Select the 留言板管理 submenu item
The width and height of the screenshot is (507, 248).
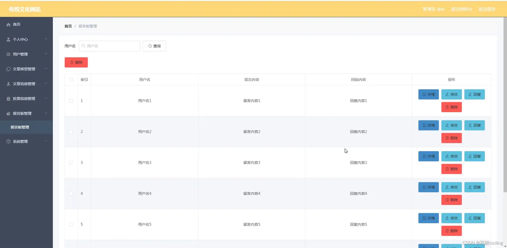click(26, 127)
